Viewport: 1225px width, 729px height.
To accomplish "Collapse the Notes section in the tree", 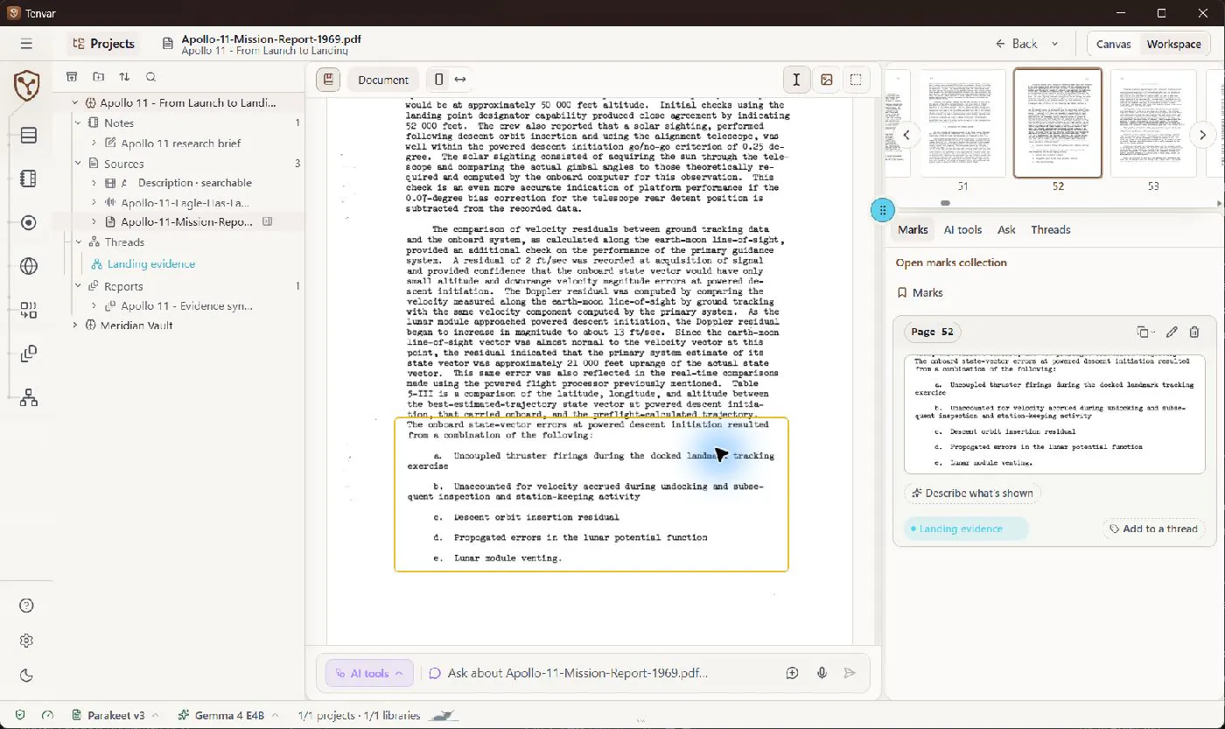I will [x=76, y=123].
